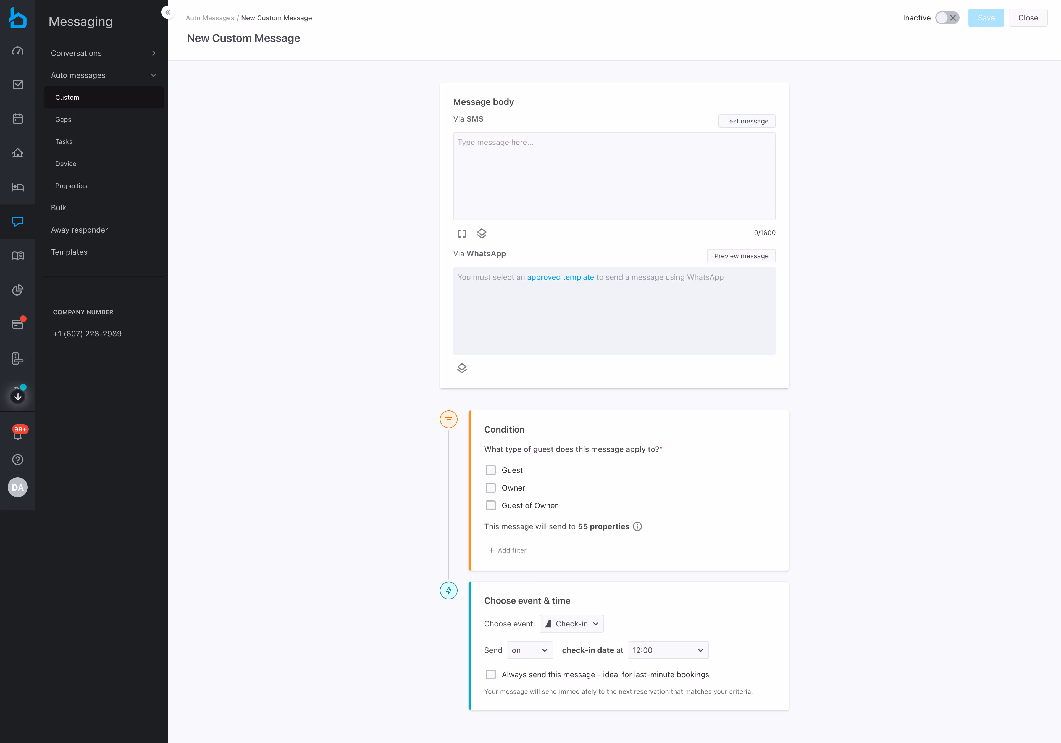The width and height of the screenshot is (1061, 743).
Task: Open the pie chart reports icon
Action: 18,290
